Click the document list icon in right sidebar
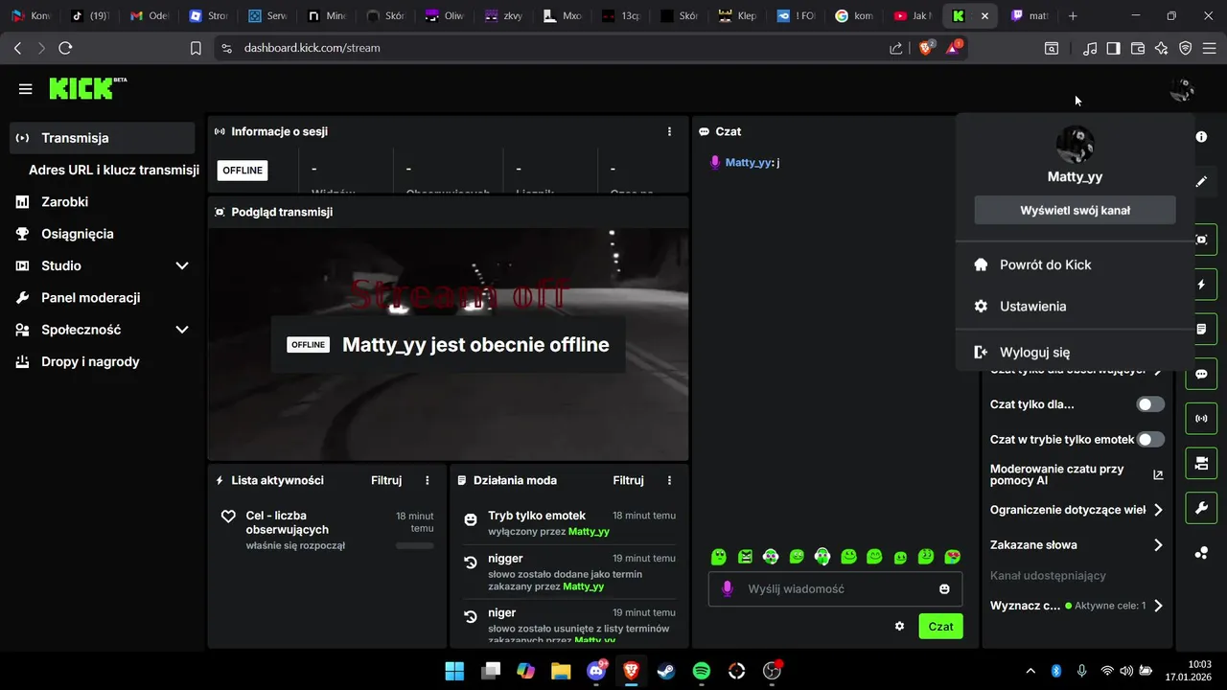 1202,329
